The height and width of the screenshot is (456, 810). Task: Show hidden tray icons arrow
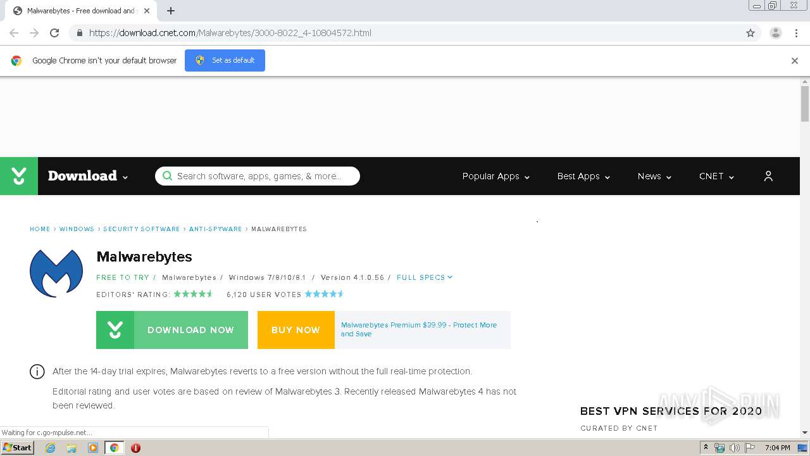click(706, 447)
